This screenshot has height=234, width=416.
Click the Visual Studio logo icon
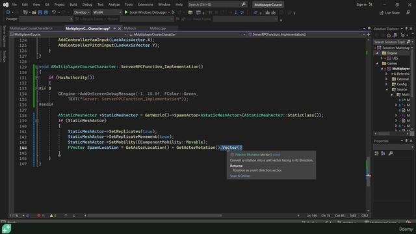pos(6,5)
